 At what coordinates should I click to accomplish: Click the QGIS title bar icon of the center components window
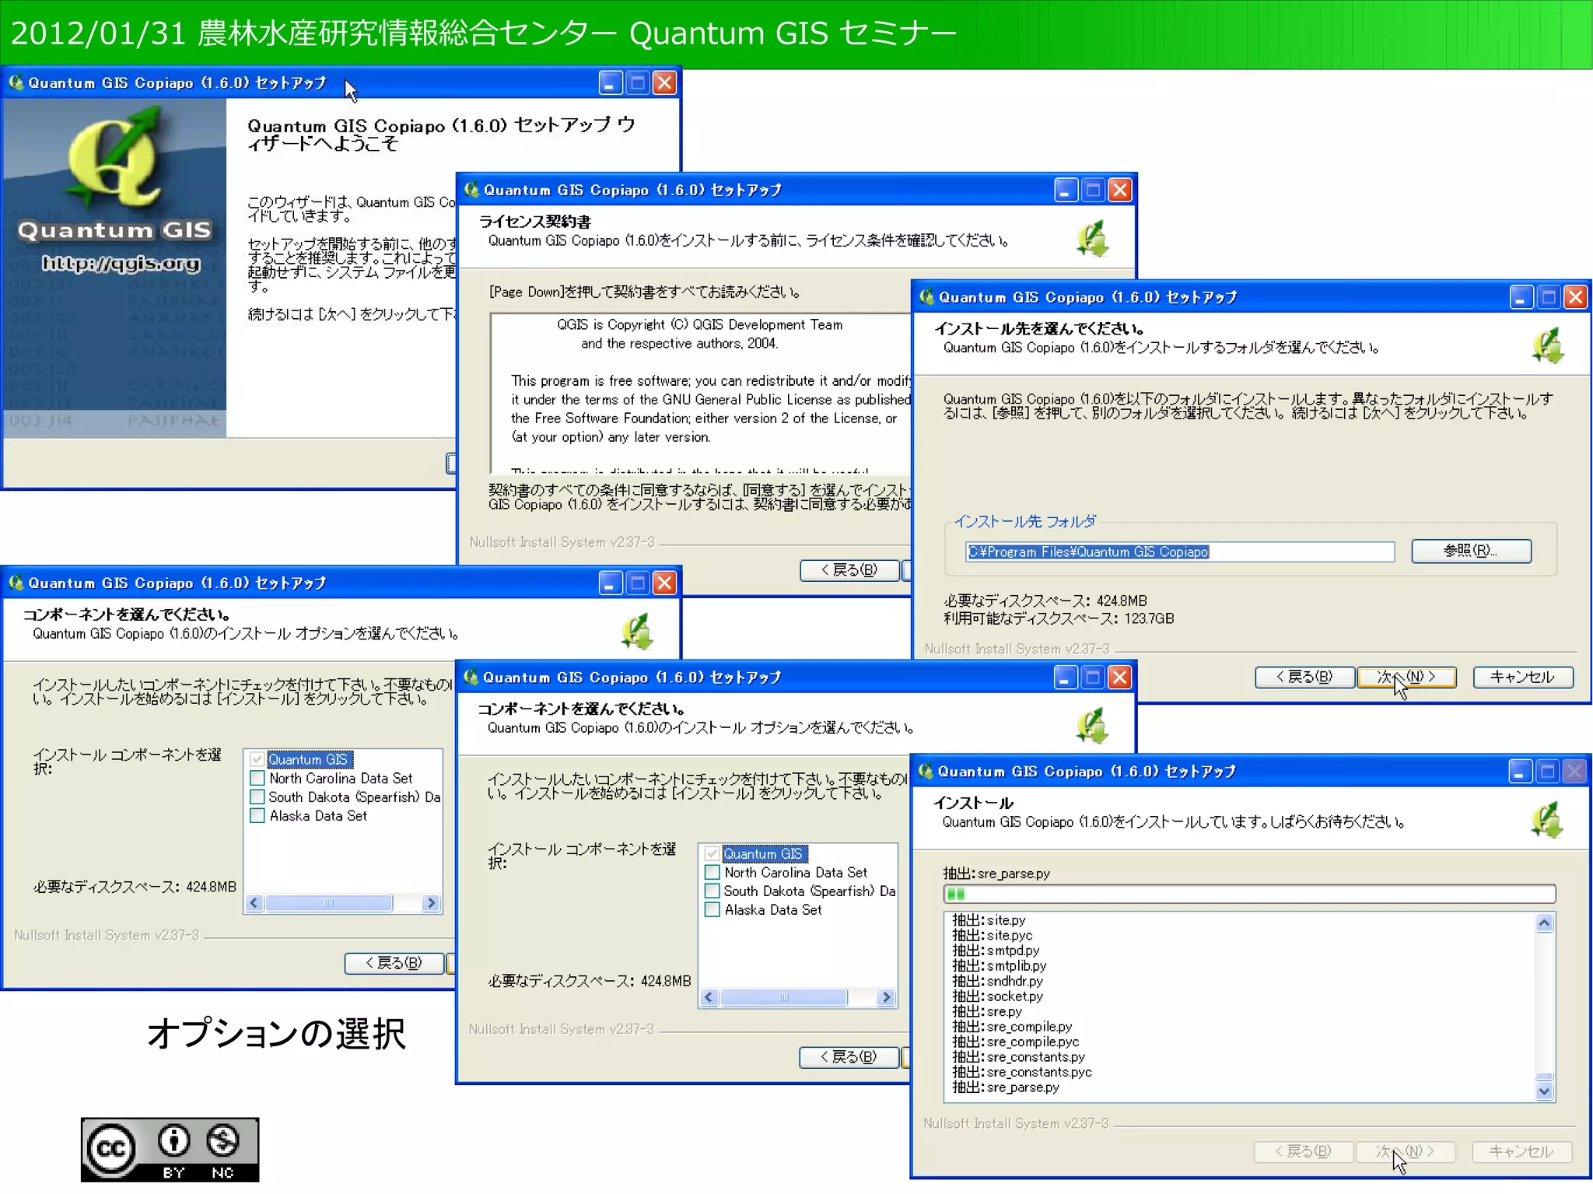click(x=471, y=678)
